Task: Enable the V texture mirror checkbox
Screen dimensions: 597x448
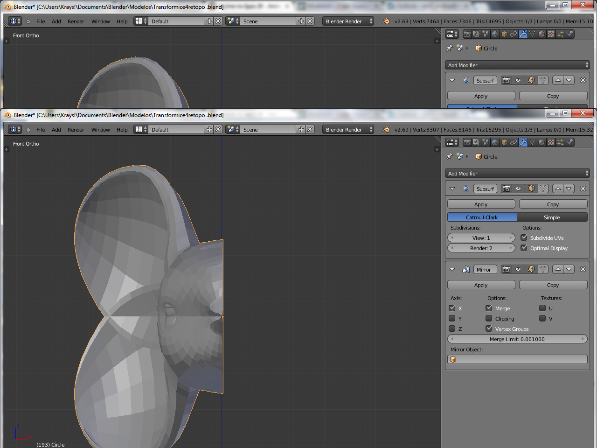Action: pos(542,318)
